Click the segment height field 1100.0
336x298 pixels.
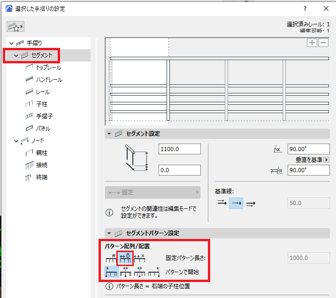pyautogui.click(x=180, y=149)
